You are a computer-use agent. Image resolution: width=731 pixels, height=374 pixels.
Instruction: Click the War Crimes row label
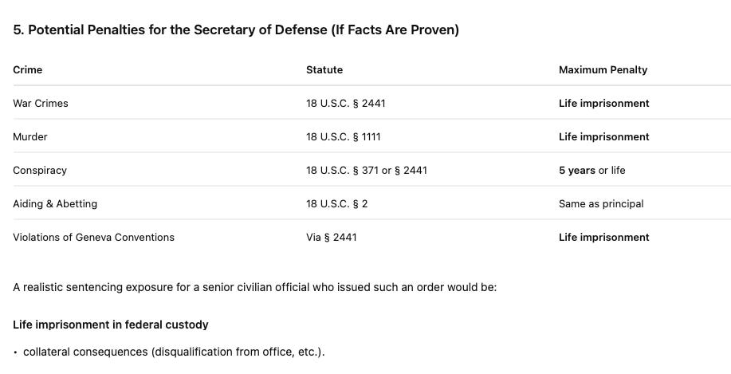(41, 104)
